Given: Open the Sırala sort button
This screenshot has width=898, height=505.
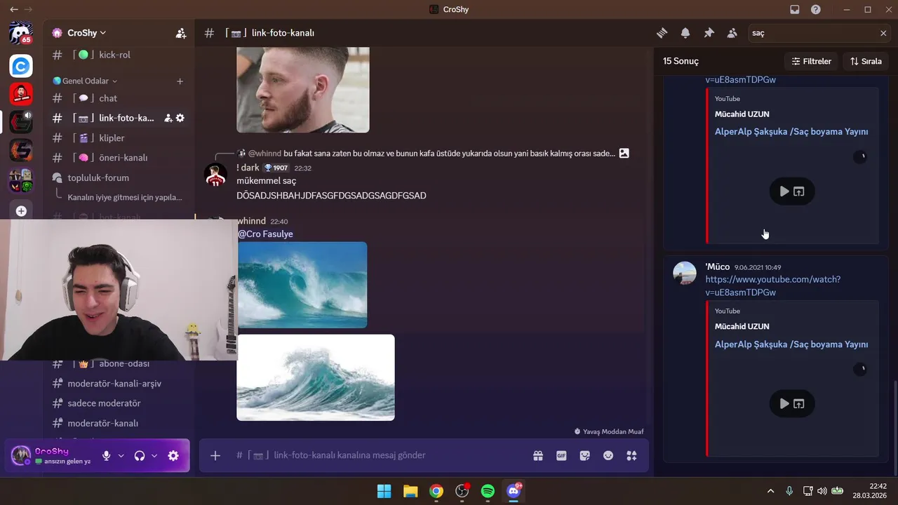Looking at the screenshot, I should 866,61.
